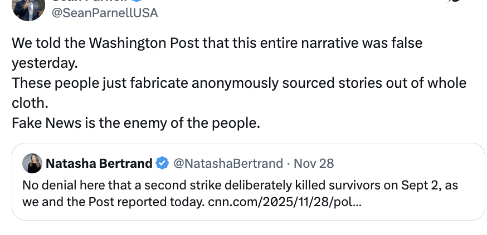
Task: Click Sean Parnell's profile avatar
Action: coord(28,8)
